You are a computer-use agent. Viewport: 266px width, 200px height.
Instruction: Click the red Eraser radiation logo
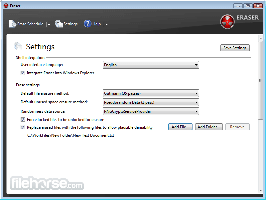click(227, 22)
